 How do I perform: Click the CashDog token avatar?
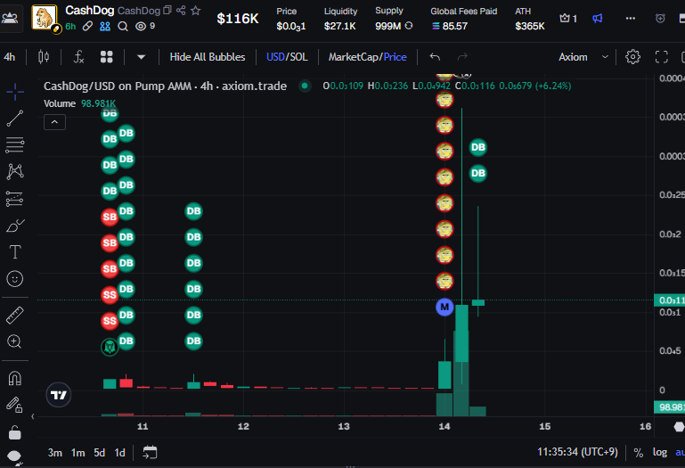click(45, 18)
